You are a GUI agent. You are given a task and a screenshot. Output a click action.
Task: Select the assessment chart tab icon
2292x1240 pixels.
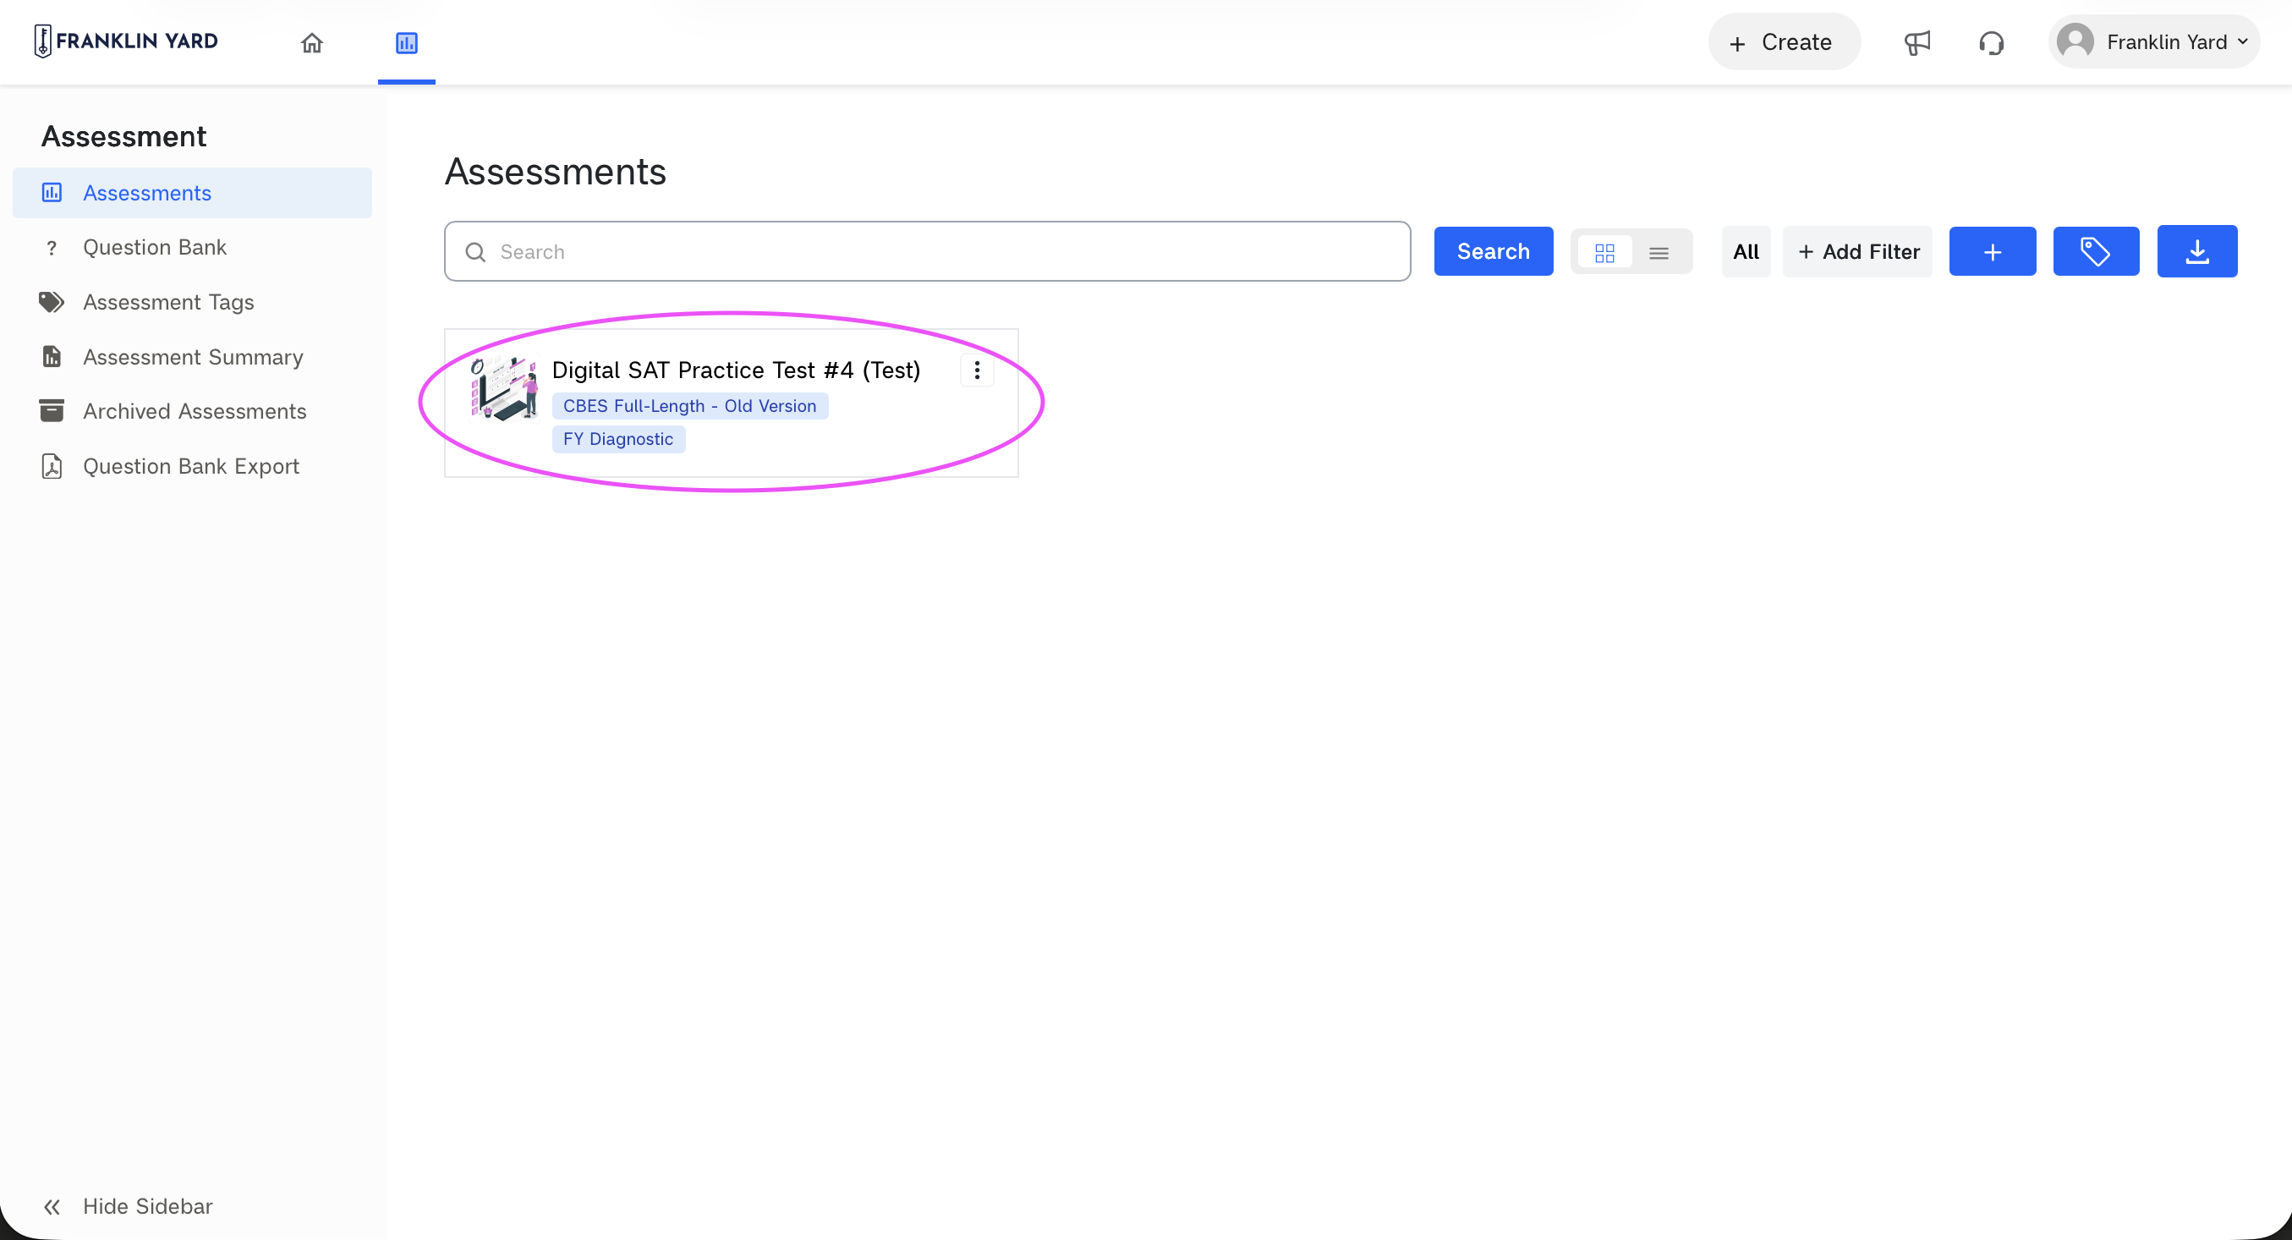[407, 42]
